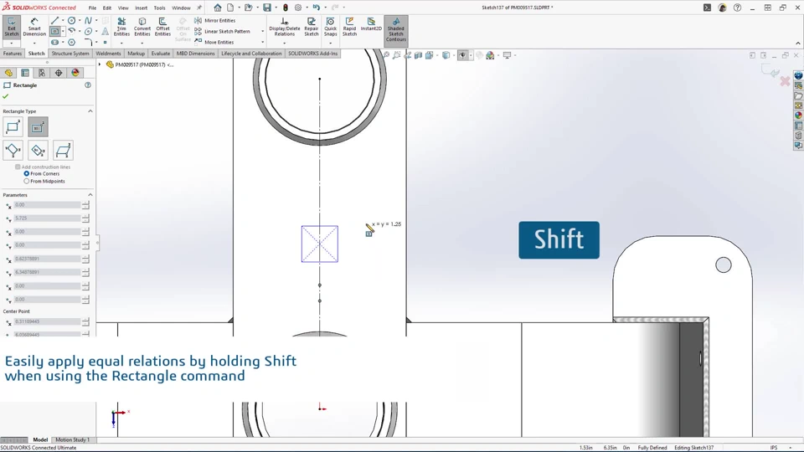Click Offset Entities tool
The height and width of the screenshot is (452, 804).
[x=162, y=27]
